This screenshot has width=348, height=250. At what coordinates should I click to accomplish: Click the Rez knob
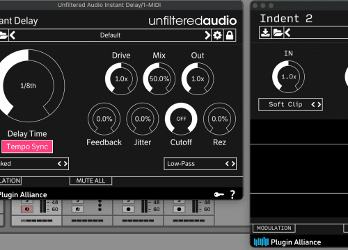tap(219, 119)
